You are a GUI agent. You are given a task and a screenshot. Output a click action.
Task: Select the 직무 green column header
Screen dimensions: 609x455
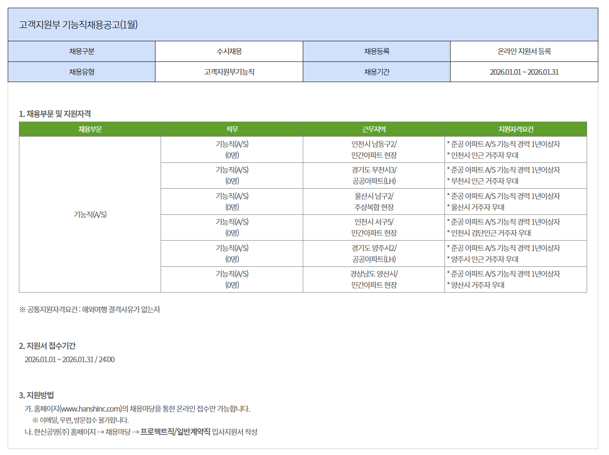(x=232, y=129)
